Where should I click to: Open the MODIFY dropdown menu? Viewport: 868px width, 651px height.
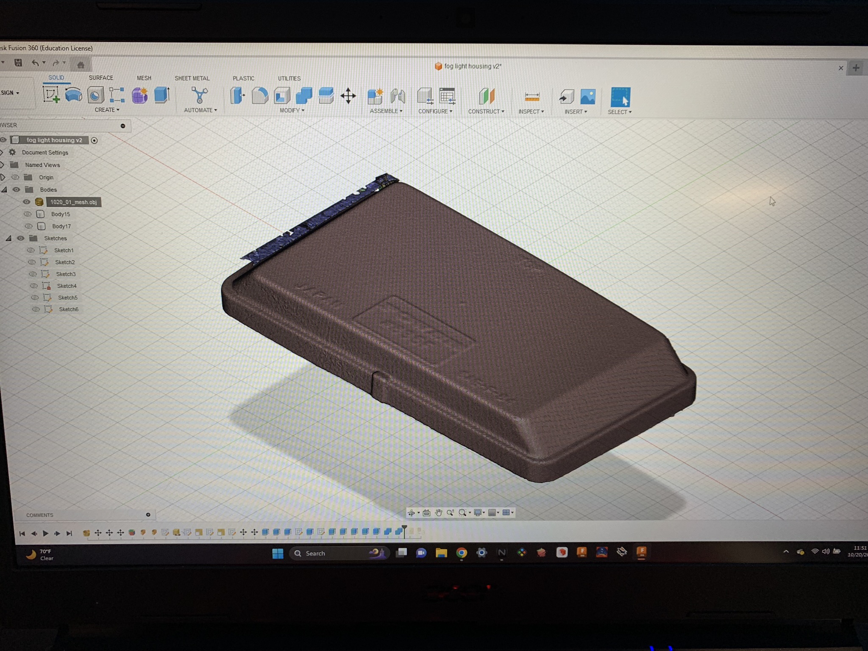pyautogui.click(x=292, y=111)
